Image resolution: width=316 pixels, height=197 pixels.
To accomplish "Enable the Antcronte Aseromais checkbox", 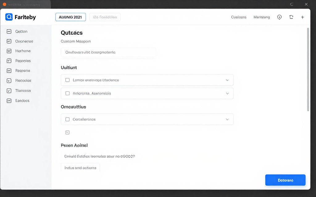I will pyautogui.click(x=67, y=93).
